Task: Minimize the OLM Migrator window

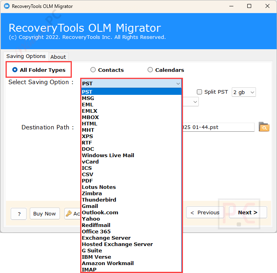Action: [x=231, y=6]
